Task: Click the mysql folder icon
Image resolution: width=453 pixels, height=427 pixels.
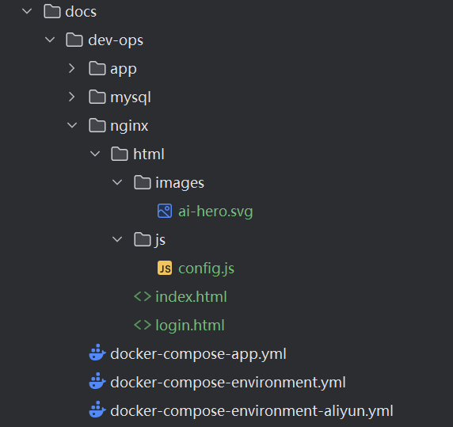Action: pyautogui.click(x=97, y=97)
